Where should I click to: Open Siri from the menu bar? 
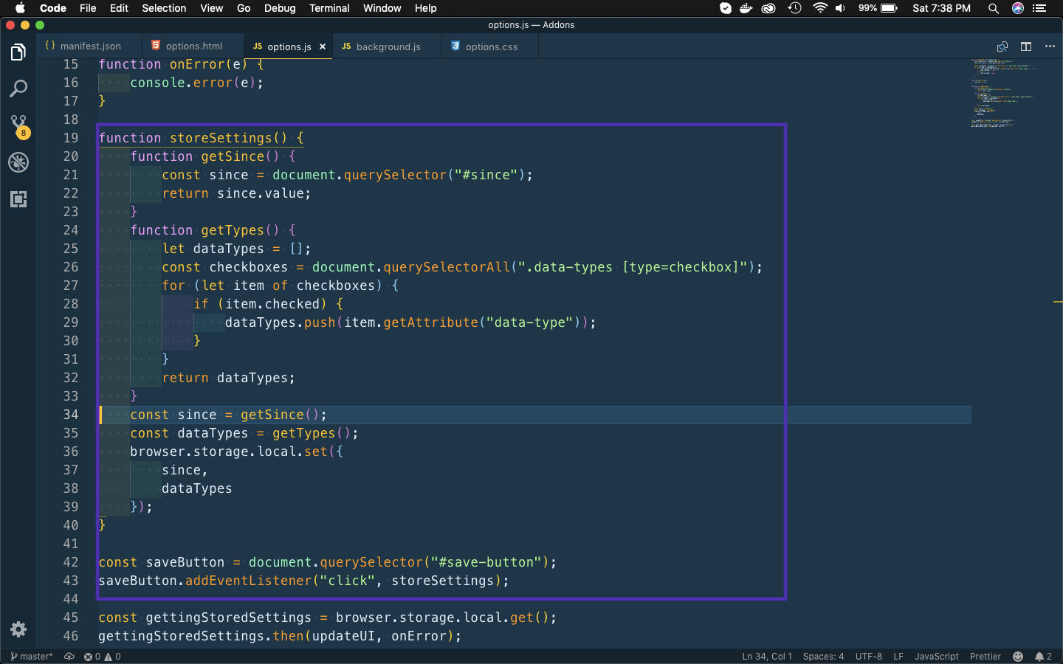pyautogui.click(x=1018, y=8)
